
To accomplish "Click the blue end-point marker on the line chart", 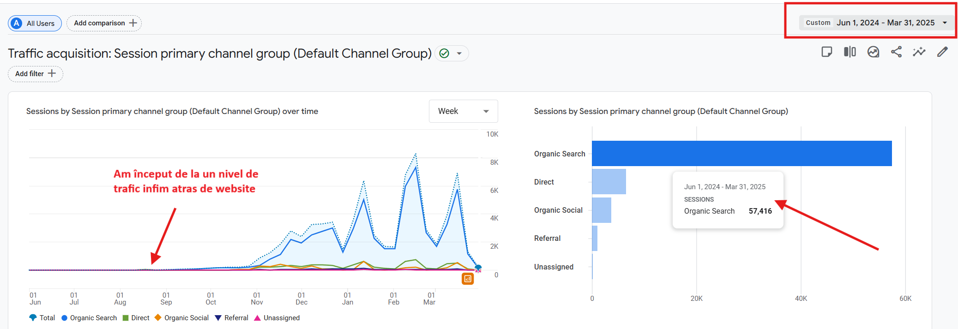I will (478, 268).
